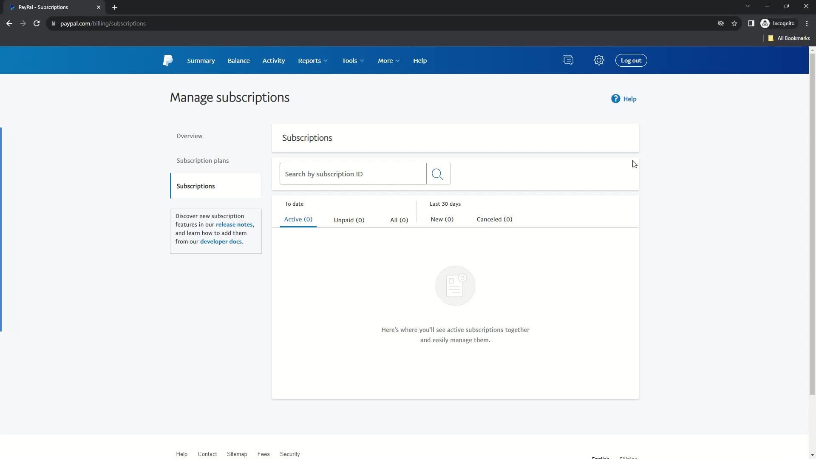
Task: Switch to All (0) tab
Action: [399, 220]
